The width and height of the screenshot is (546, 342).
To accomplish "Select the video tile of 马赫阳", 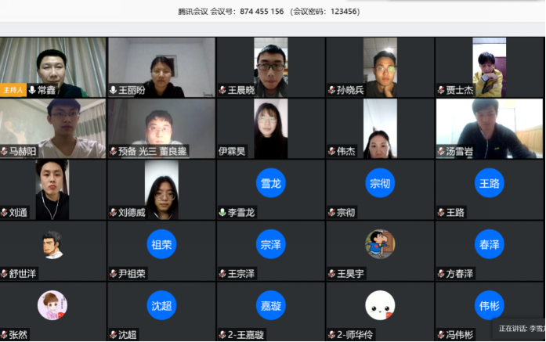I will 53,128.
